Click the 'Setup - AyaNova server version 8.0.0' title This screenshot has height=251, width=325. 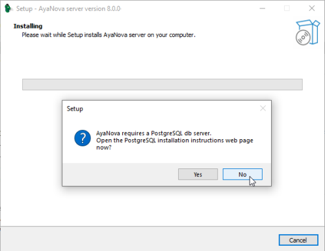click(68, 8)
